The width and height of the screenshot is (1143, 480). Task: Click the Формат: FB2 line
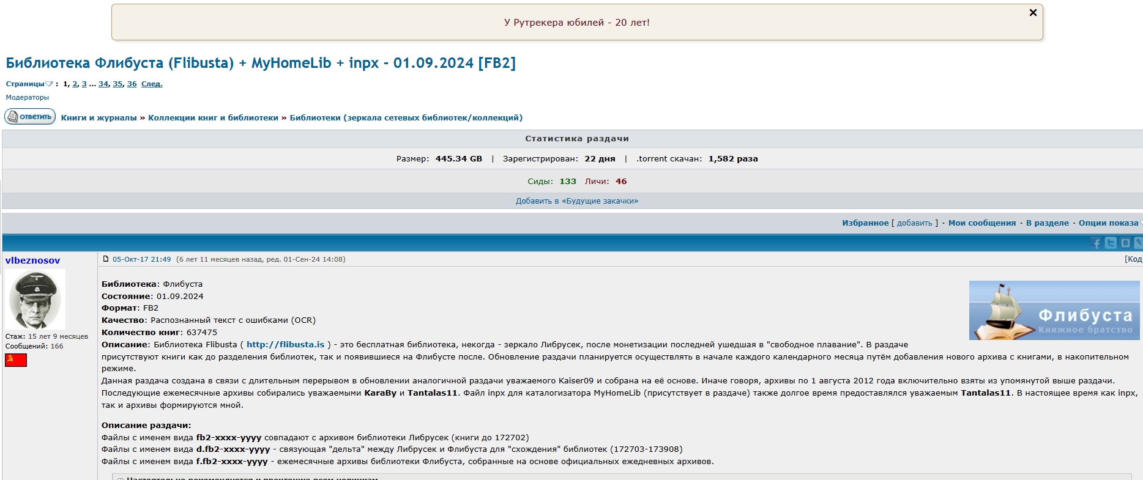pos(130,308)
